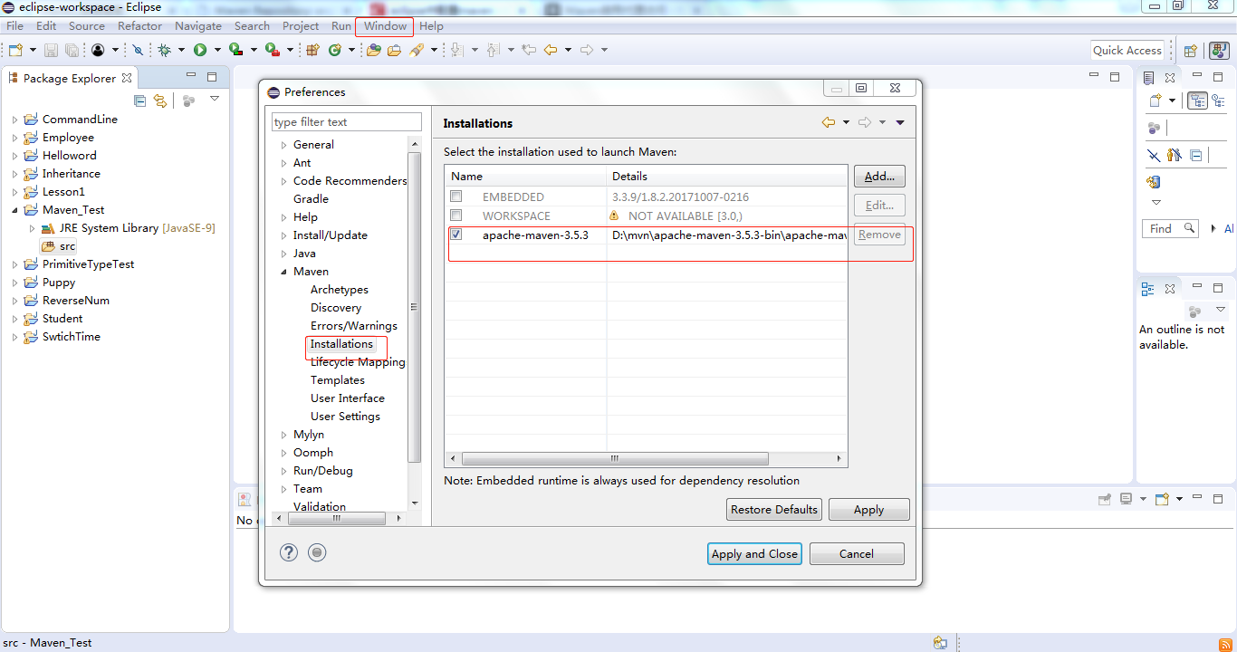
Task: Open the Run icon dropdown arrow
Action: coord(216,50)
